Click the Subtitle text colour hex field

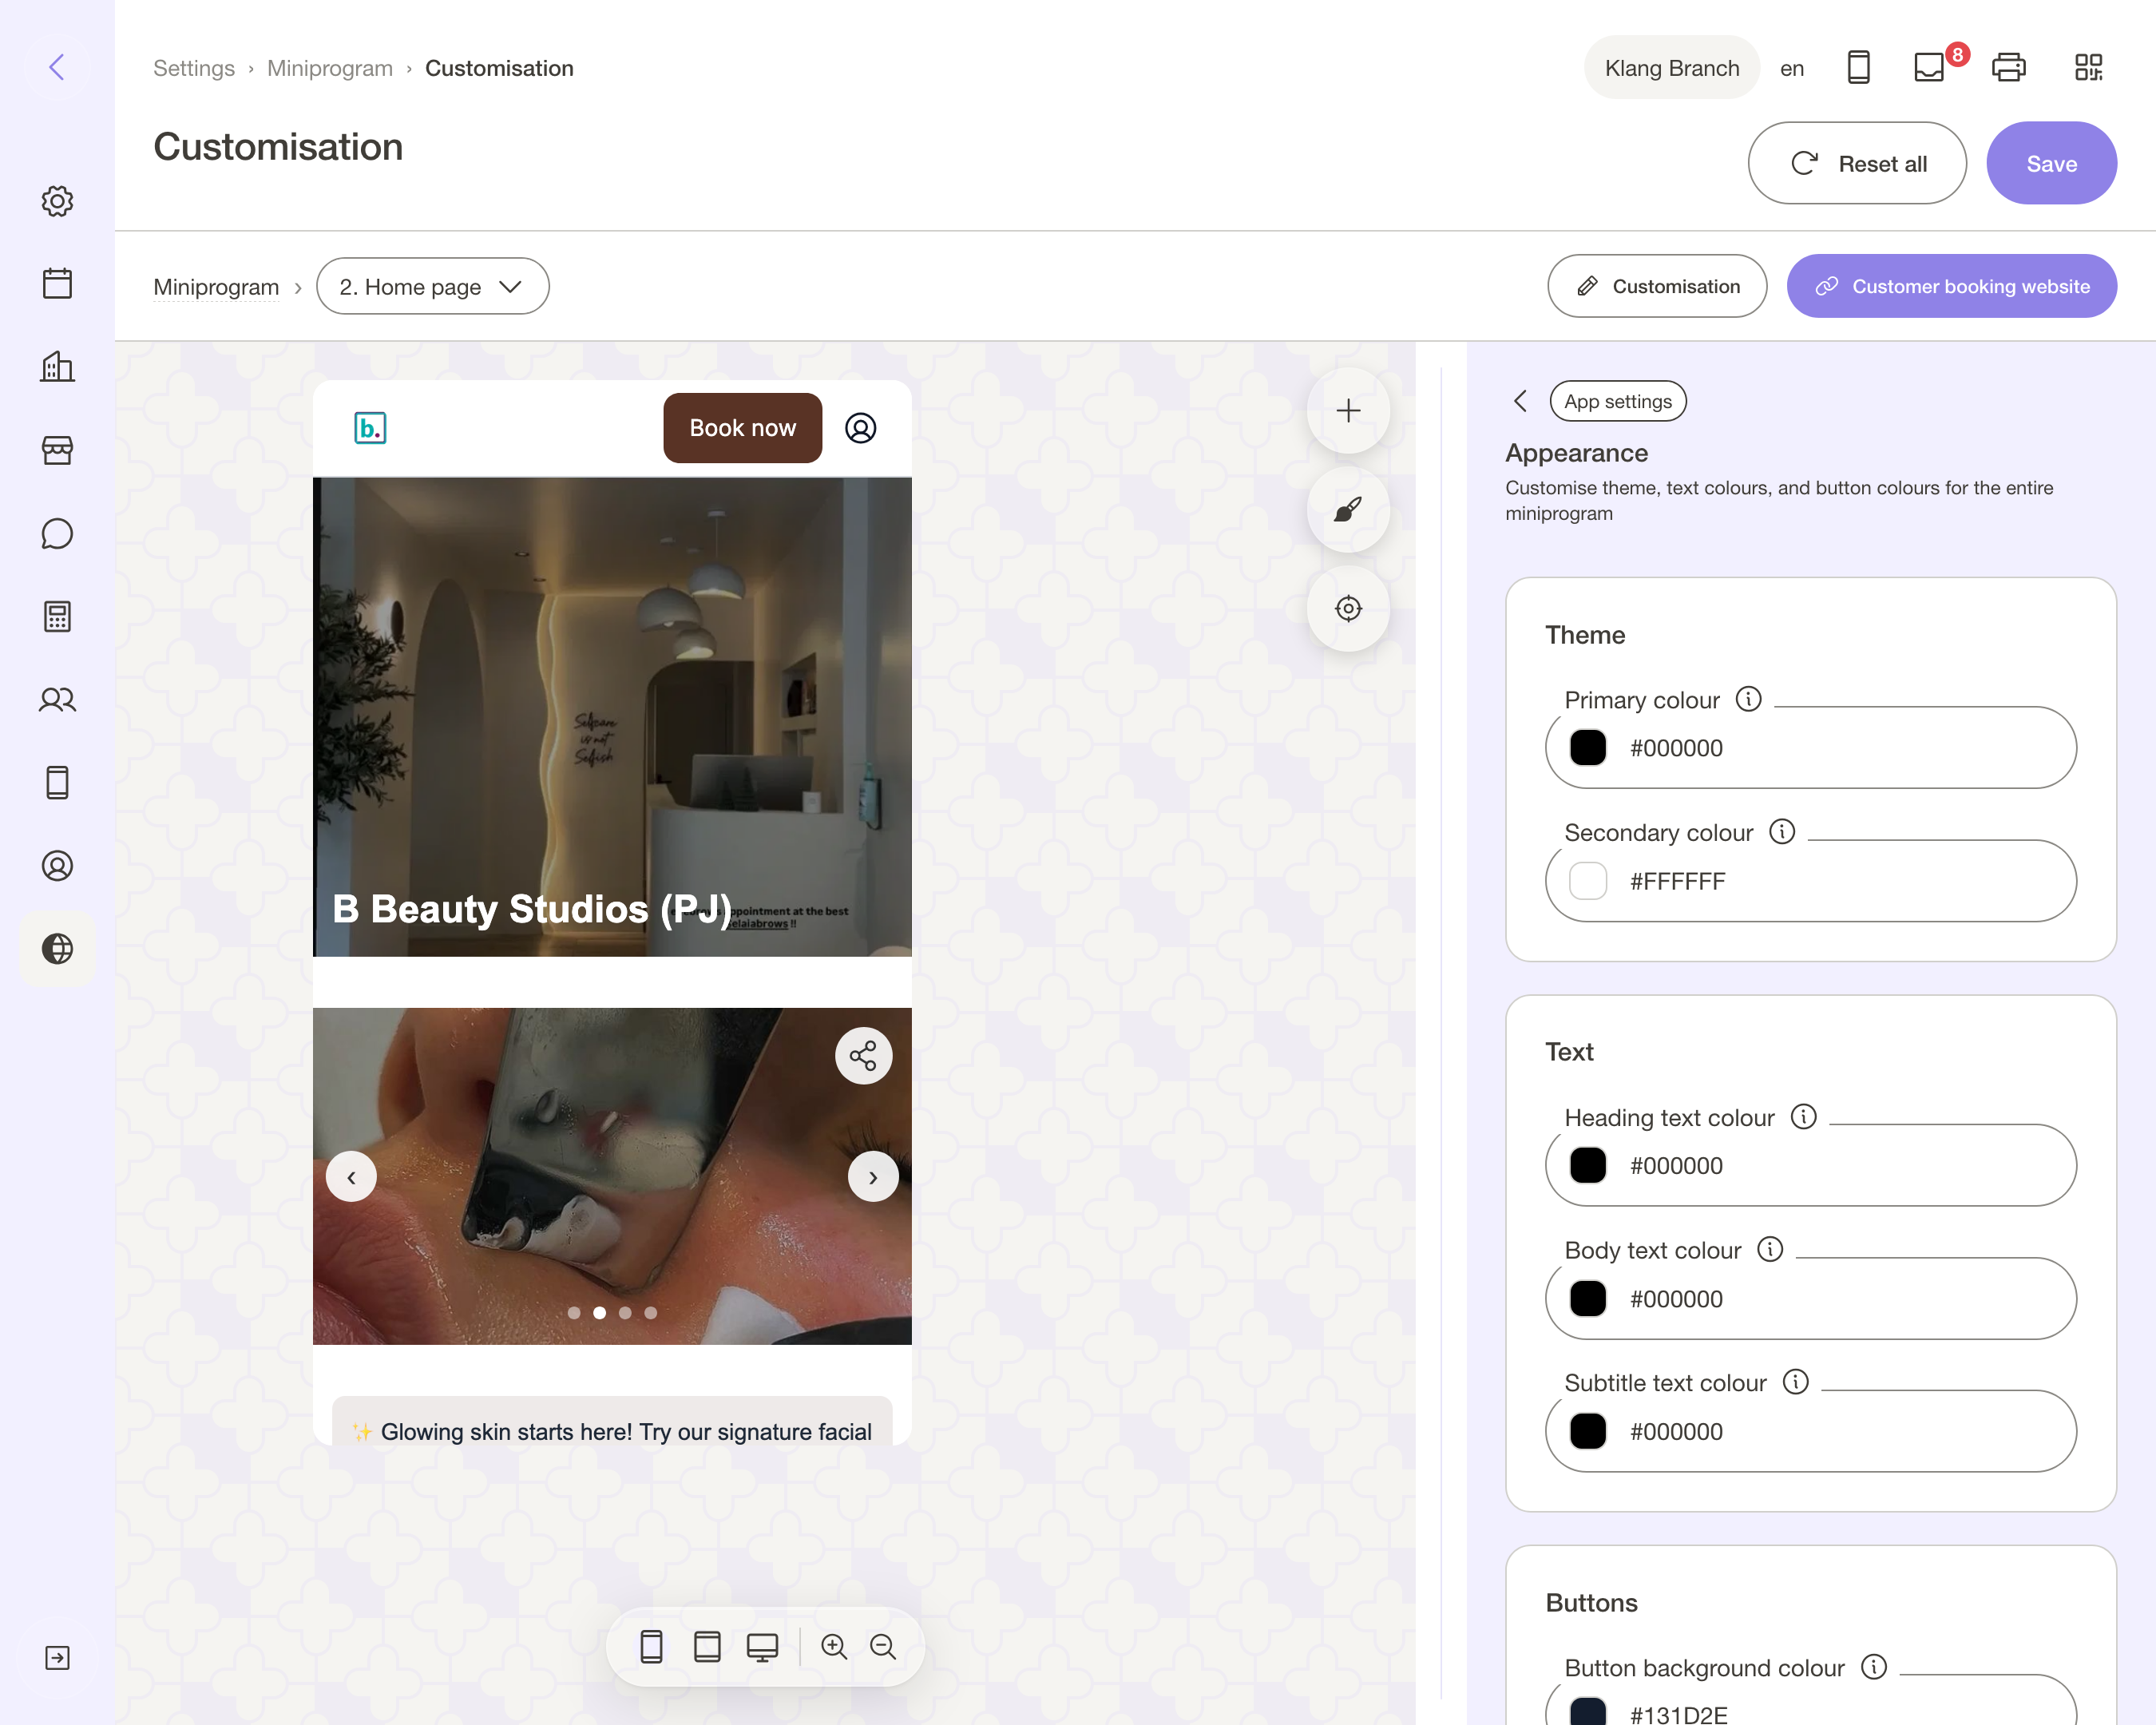(1810, 1431)
